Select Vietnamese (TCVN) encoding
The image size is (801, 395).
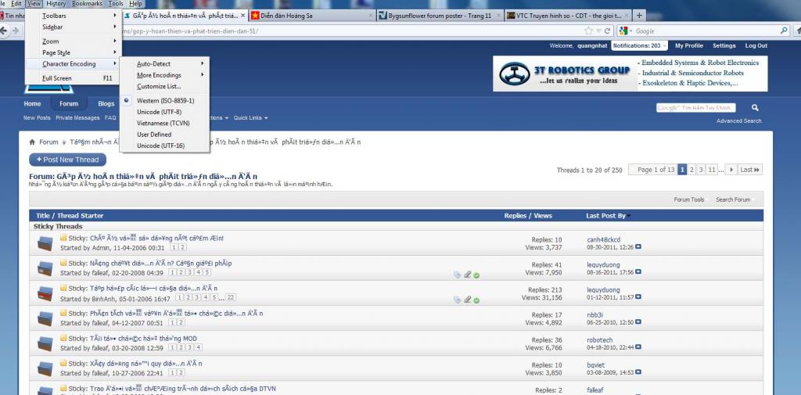(164, 123)
